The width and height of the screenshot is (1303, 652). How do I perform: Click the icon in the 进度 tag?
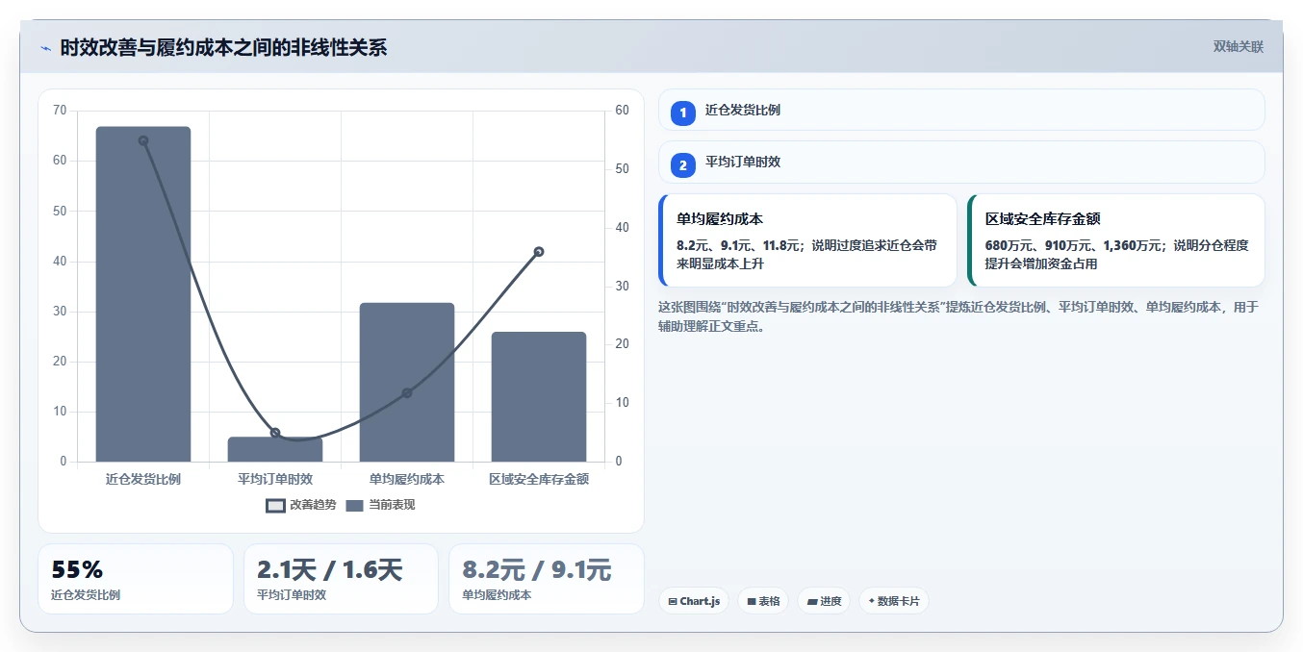coord(812,602)
